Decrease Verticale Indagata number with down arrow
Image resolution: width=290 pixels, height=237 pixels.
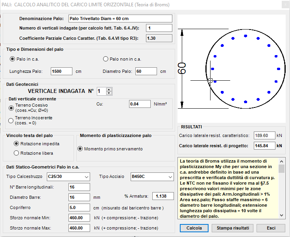[109, 93]
